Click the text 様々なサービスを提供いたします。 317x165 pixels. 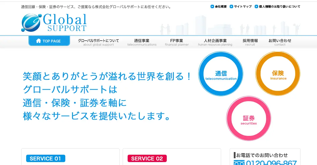(97, 116)
